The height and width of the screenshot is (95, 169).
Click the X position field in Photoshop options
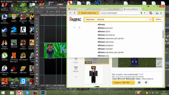coord(52,12)
